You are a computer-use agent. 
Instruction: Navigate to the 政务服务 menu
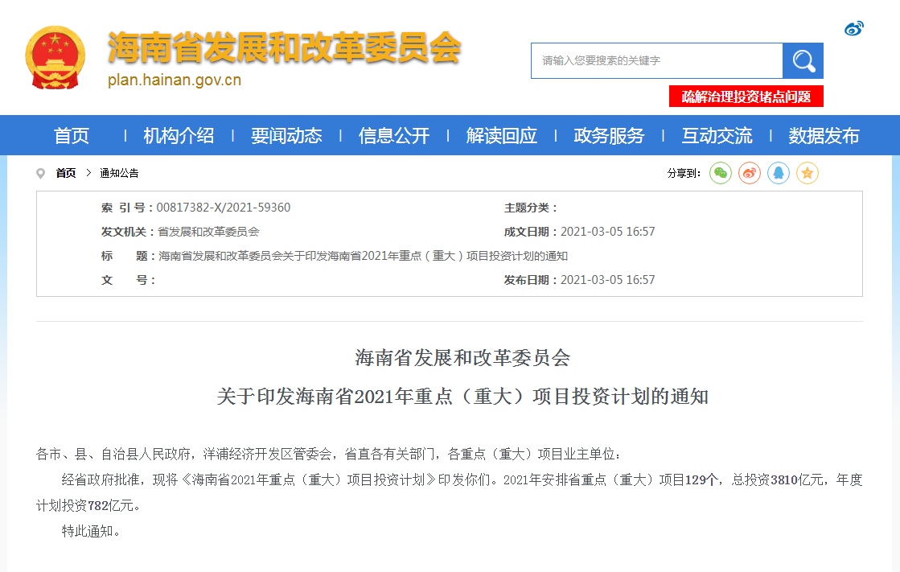tap(609, 136)
